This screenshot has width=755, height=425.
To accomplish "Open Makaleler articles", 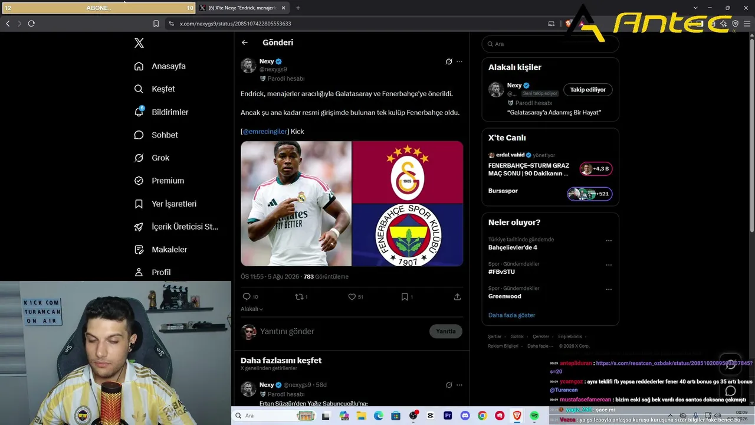I will click(160, 250).
